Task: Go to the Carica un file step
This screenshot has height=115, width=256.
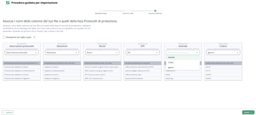Action: click(128, 11)
